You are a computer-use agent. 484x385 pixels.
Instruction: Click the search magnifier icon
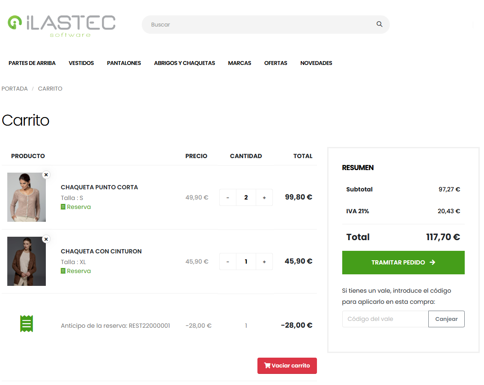(379, 24)
